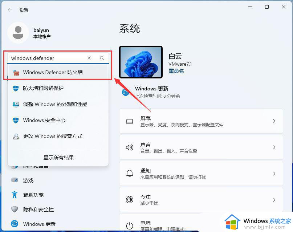The width and height of the screenshot is (293, 232).
Task: Open the 隐私和安全性 sidebar category
Action: pyautogui.click(x=58, y=209)
